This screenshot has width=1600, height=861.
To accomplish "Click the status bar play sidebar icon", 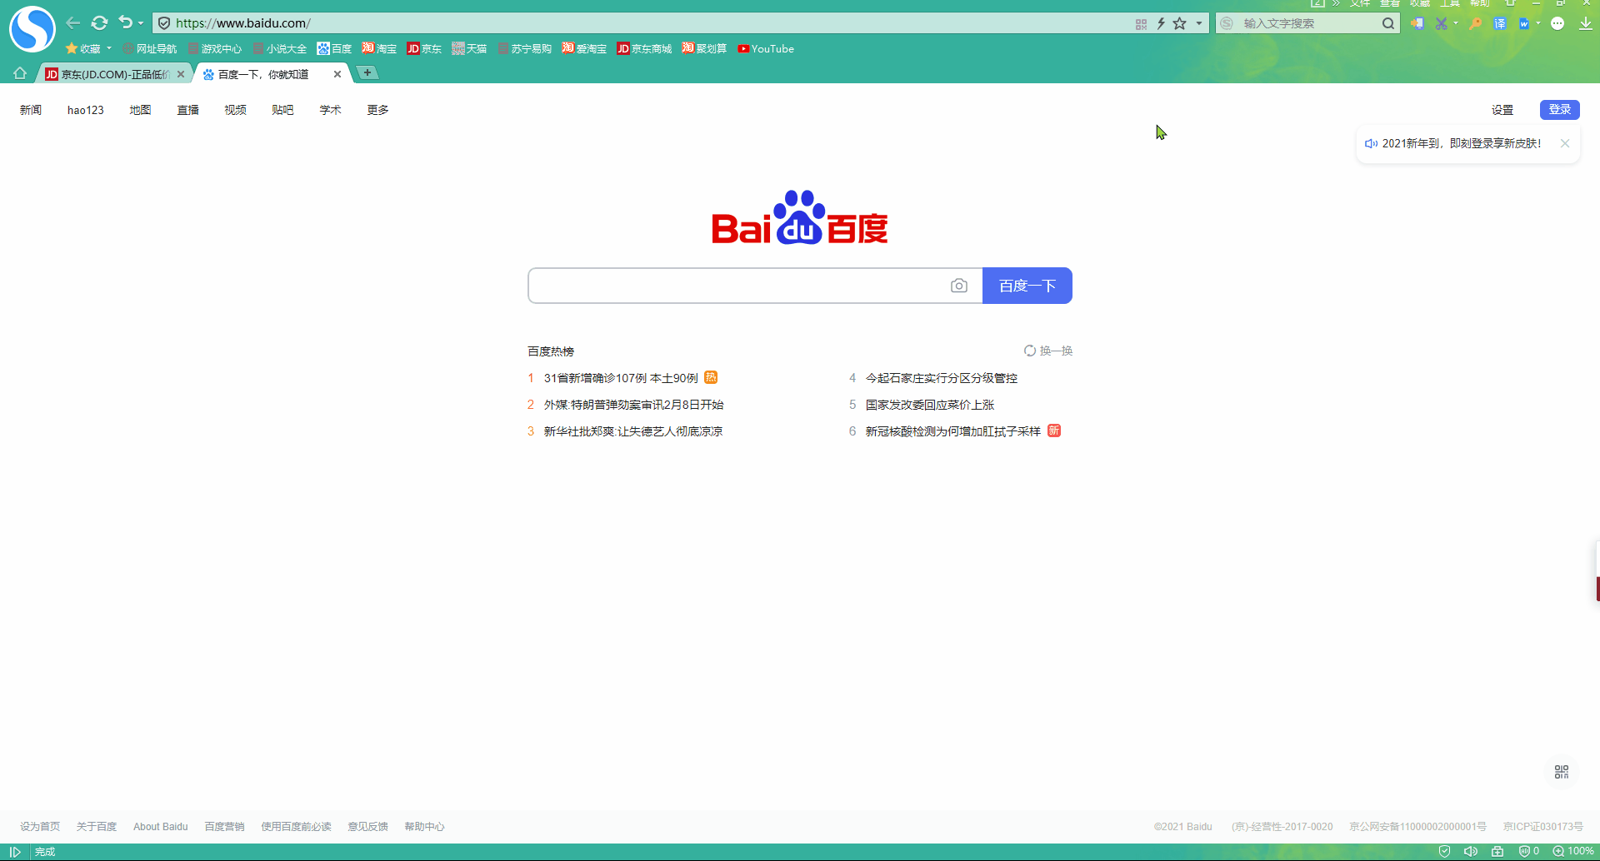I will pos(15,852).
